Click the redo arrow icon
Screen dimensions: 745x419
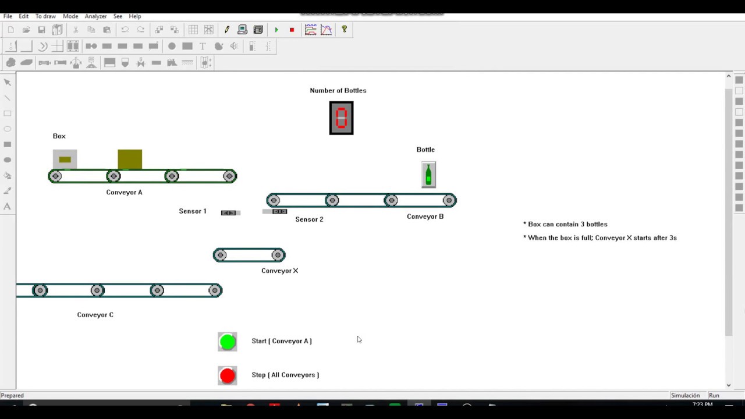[140, 30]
